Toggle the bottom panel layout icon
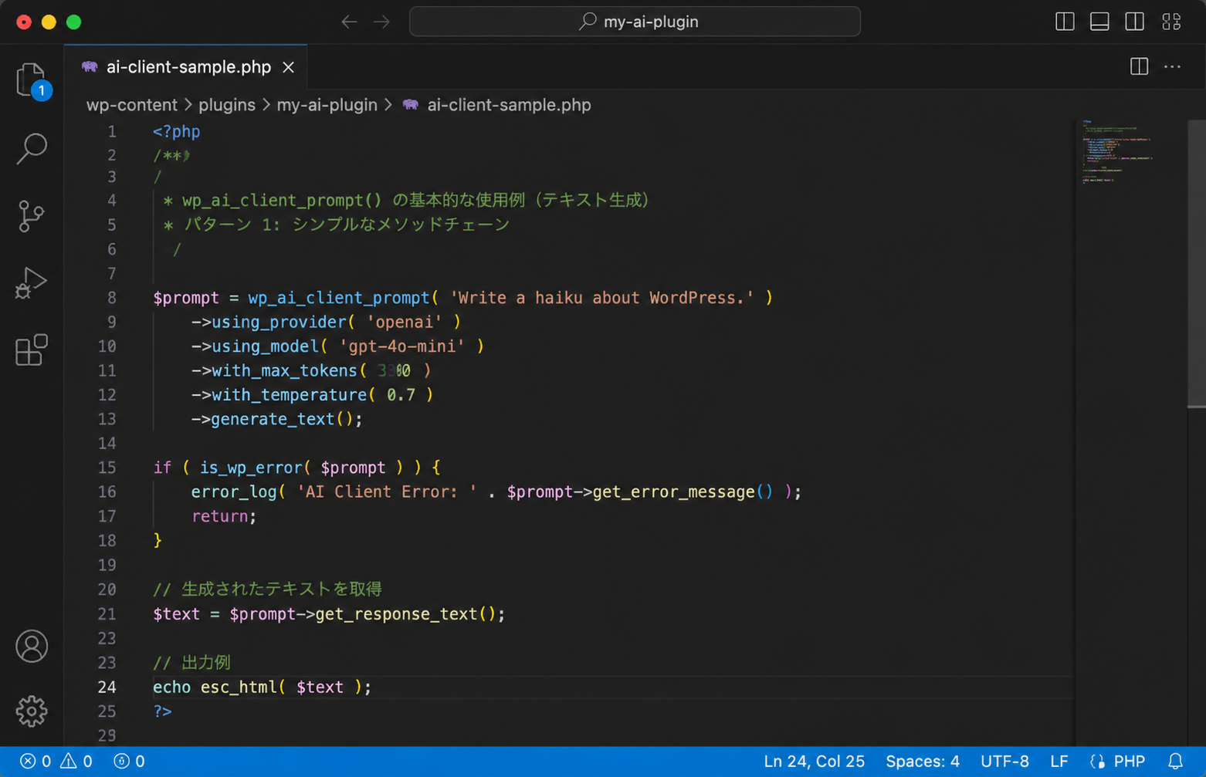The image size is (1206, 777). [x=1099, y=22]
